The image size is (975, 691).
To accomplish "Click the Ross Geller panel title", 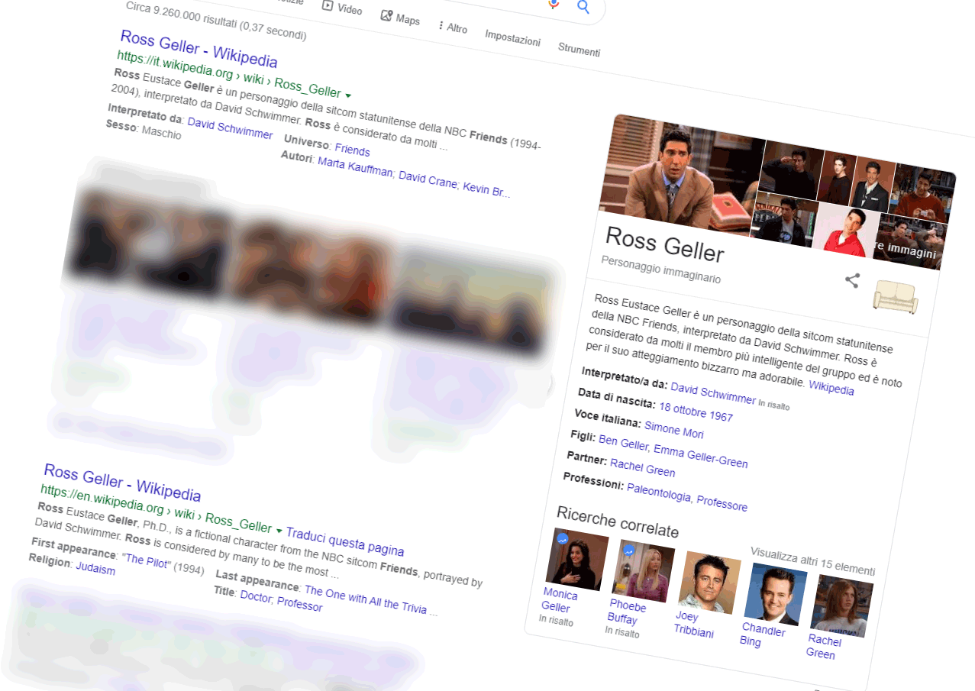I will tap(664, 244).
